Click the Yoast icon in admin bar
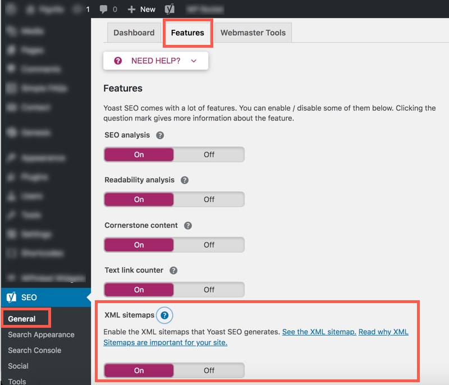Image resolution: width=449 pixels, height=385 pixels. pos(169,9)
